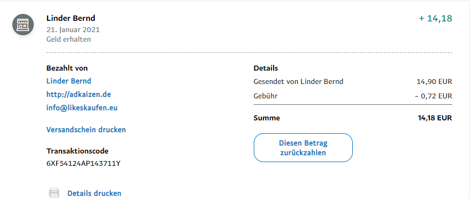The width and height of the screenshot is (470, 199).
Task: Click the Summe 14,18 EUR total
Action: coord(353,118)
